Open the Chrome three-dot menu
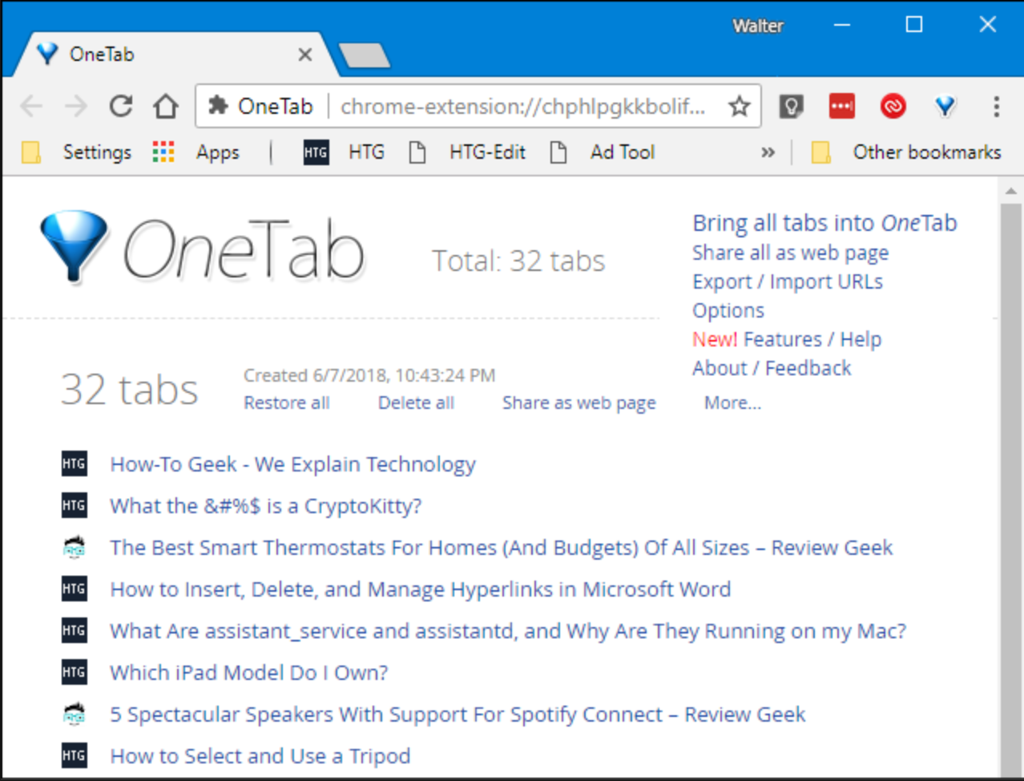The image size is (1024, 781). pyautogui.click(x=996, y=106)
